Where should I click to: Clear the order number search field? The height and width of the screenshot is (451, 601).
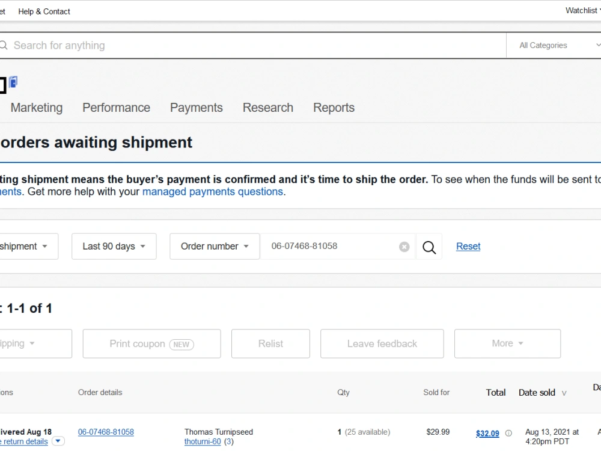point(404,247)
